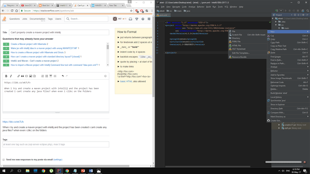
Task: Insert a blockquote using editor toolbar
Action: [22, 76]
